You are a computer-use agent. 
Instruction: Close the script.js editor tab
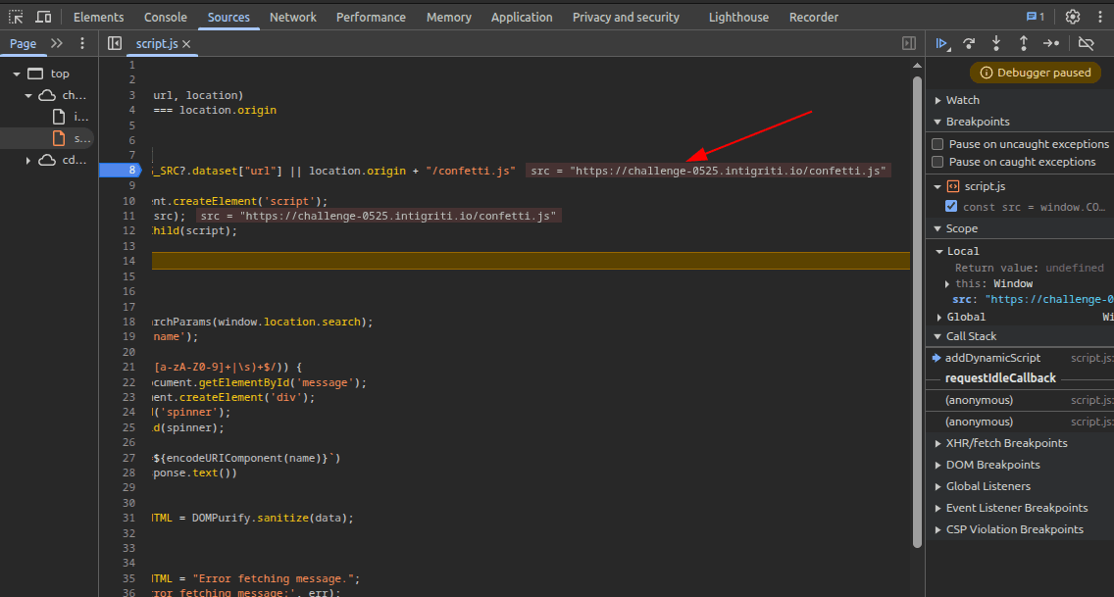[187, 44]
